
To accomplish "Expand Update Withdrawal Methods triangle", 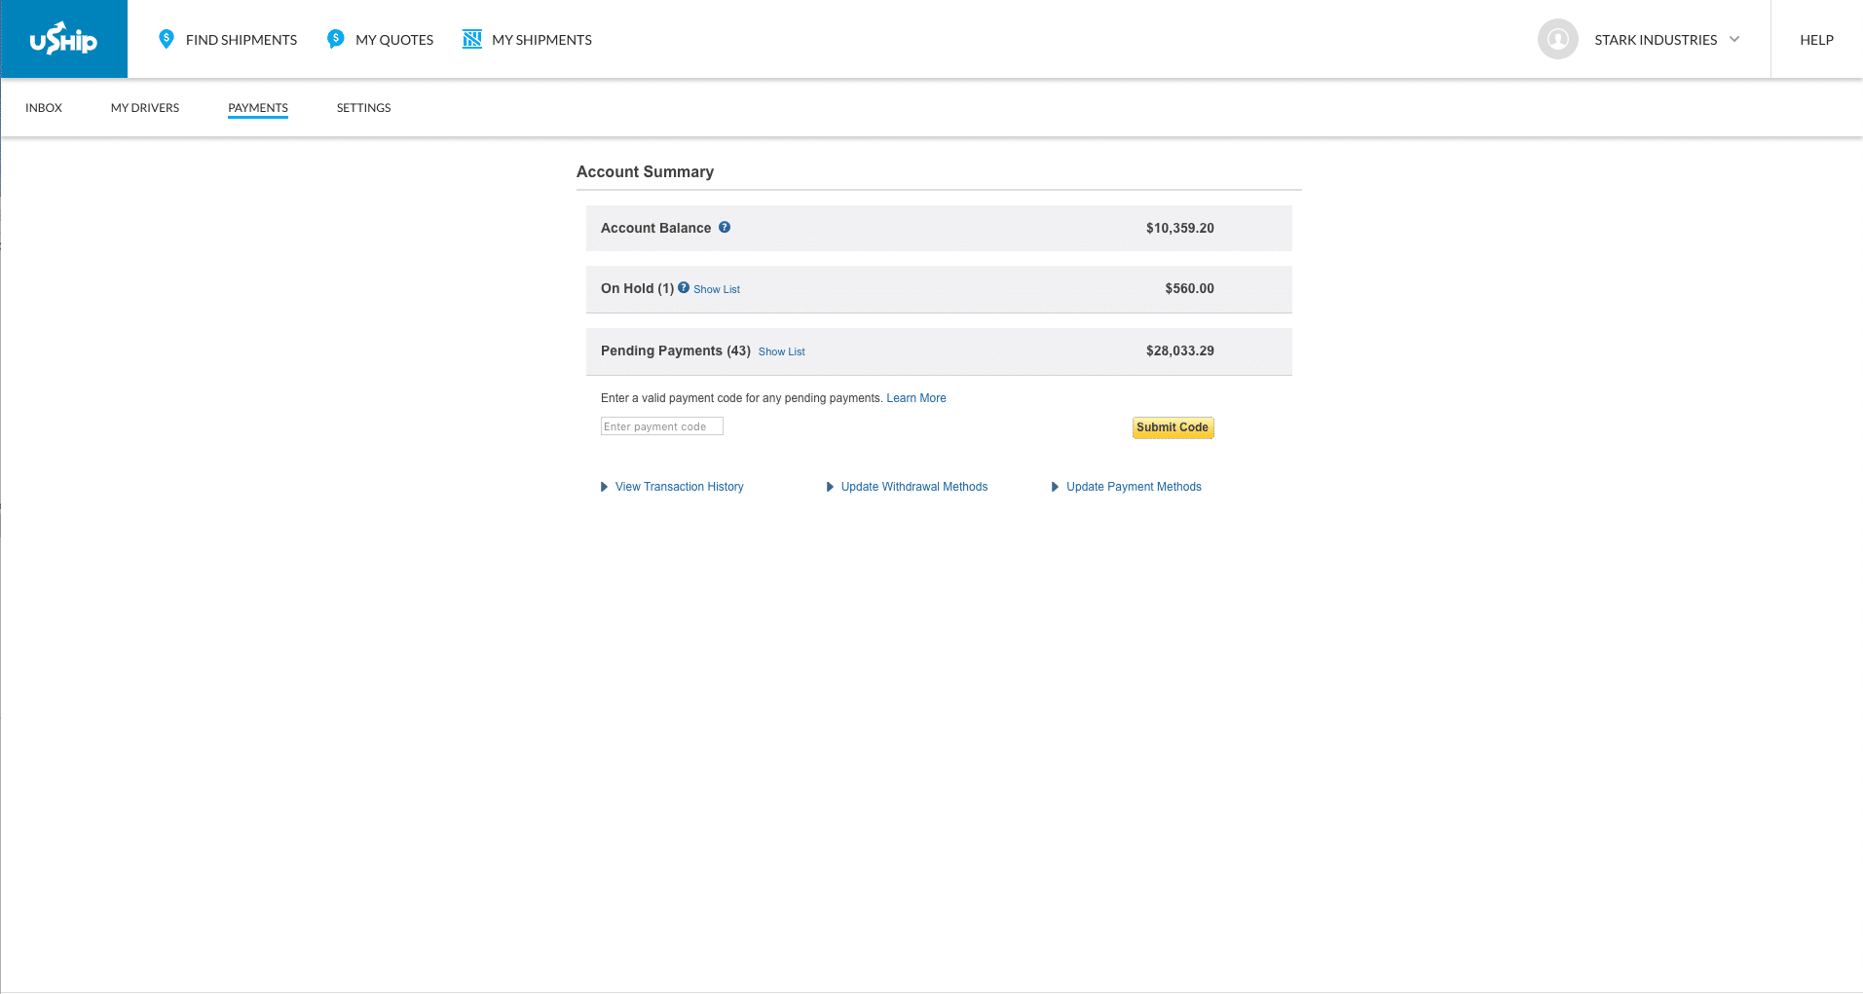I will (831, 487).
